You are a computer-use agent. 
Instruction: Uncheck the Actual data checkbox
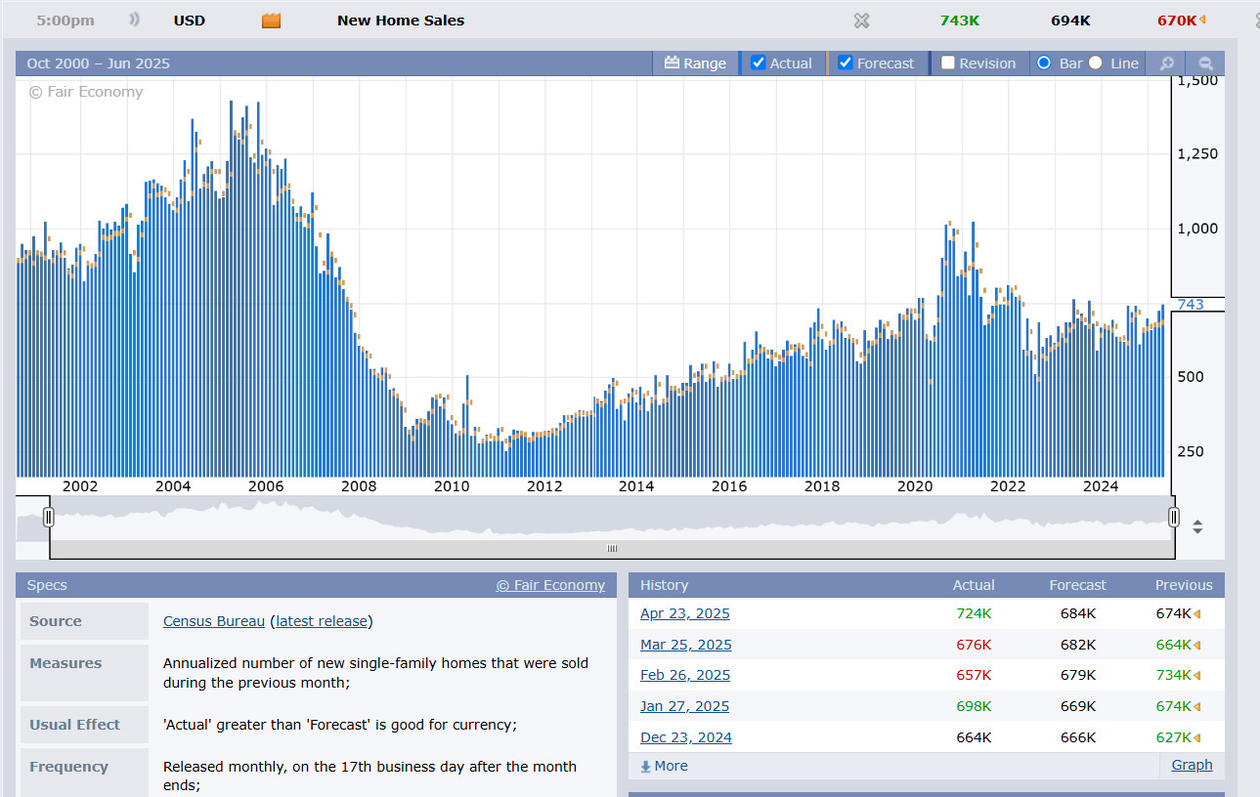click(758, 63)
